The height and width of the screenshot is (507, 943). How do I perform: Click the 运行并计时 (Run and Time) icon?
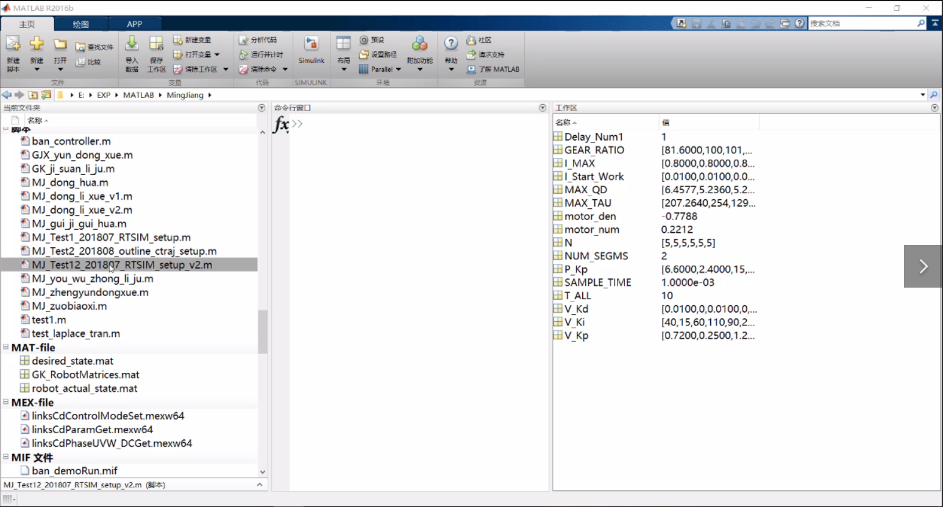(x=243, y=54)
